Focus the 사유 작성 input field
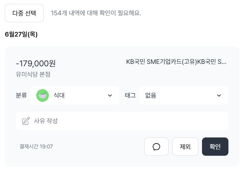The image size is (243, 170). click(128, 121)
